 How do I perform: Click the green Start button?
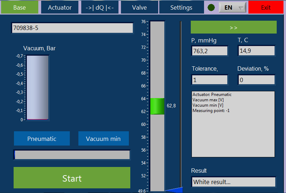[72, 178]
